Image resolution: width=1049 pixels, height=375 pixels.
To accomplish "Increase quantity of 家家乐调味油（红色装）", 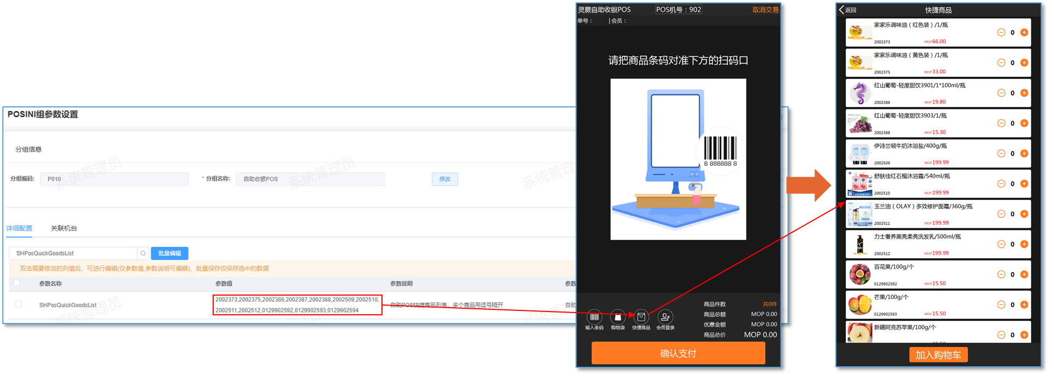I will tap(1024, 33).
